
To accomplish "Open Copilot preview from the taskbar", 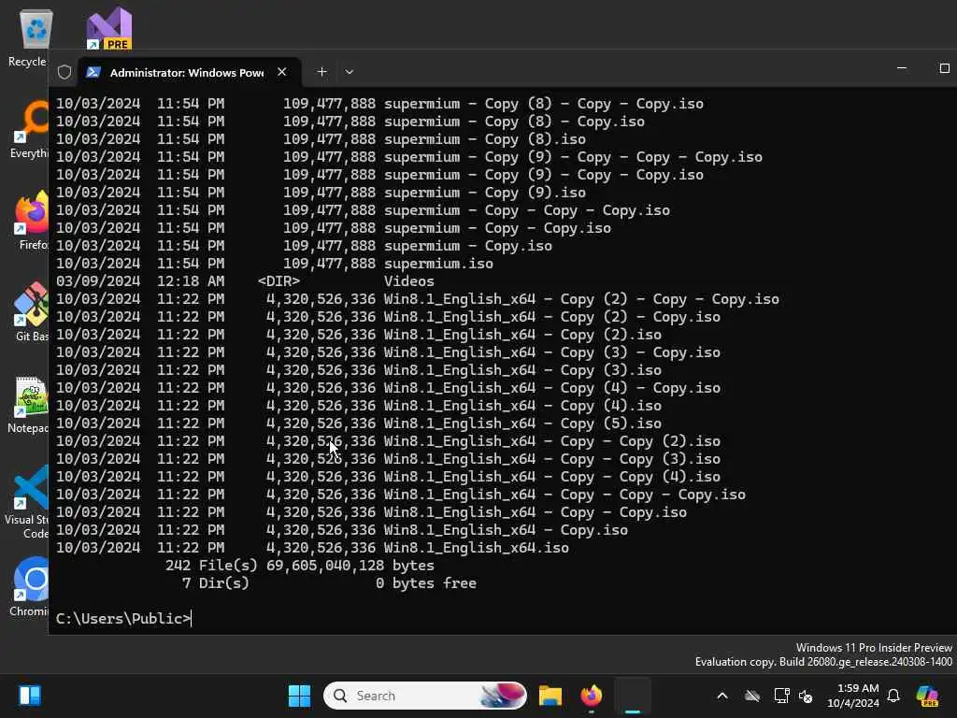I will (927, 696).
